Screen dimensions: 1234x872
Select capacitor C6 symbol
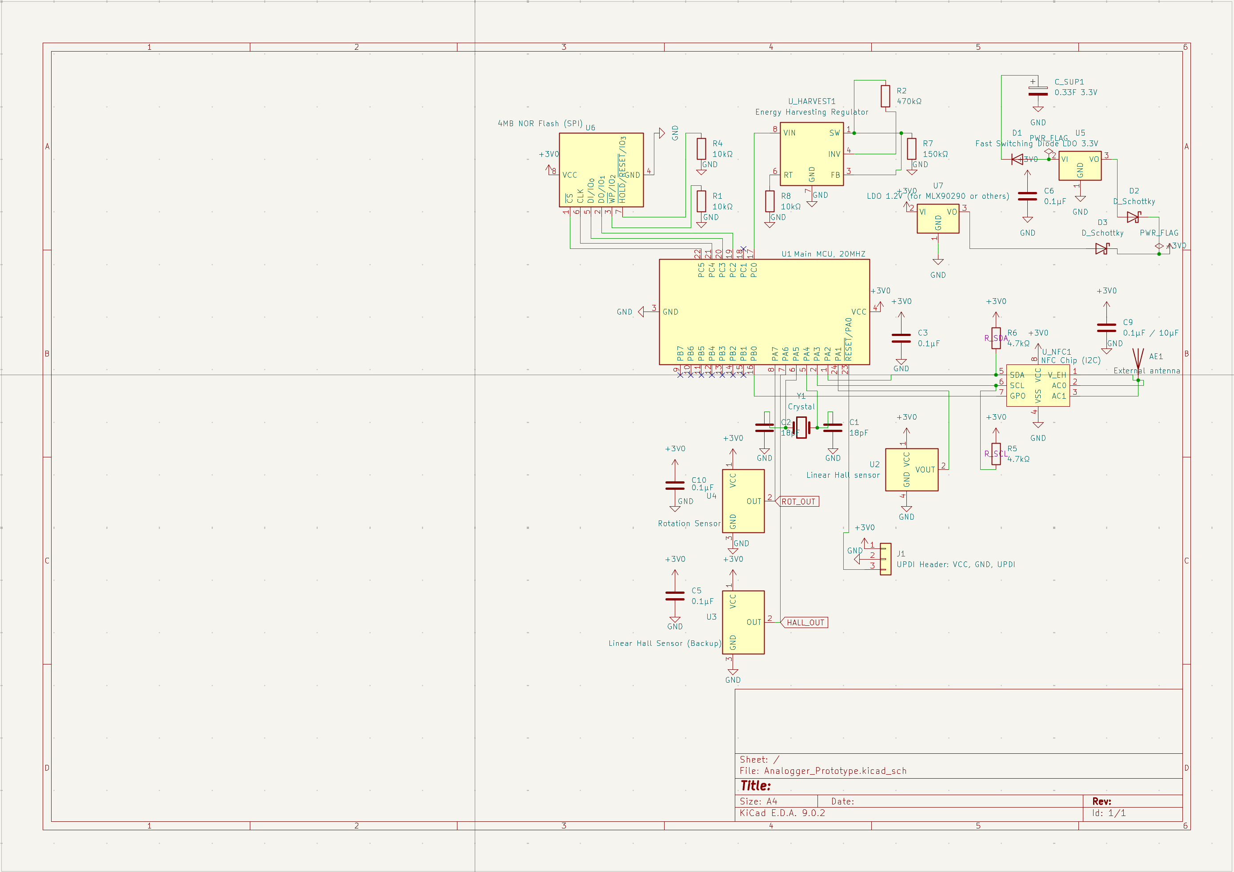pos(1027,196)
